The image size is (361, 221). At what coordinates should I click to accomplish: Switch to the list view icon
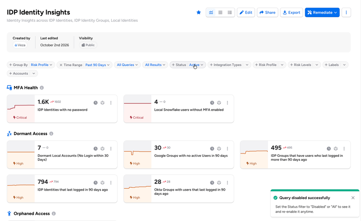pyautogui.click(x=230, y=12)
